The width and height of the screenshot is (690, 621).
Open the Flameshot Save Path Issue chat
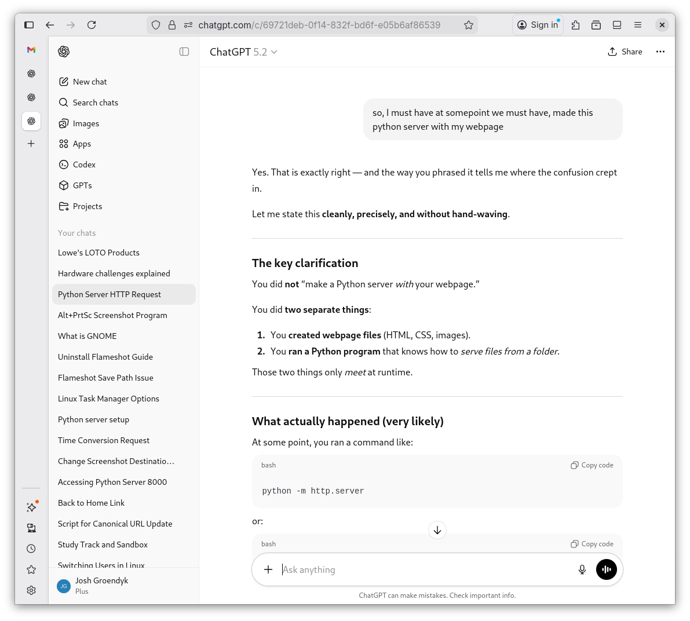pos(105,378)
